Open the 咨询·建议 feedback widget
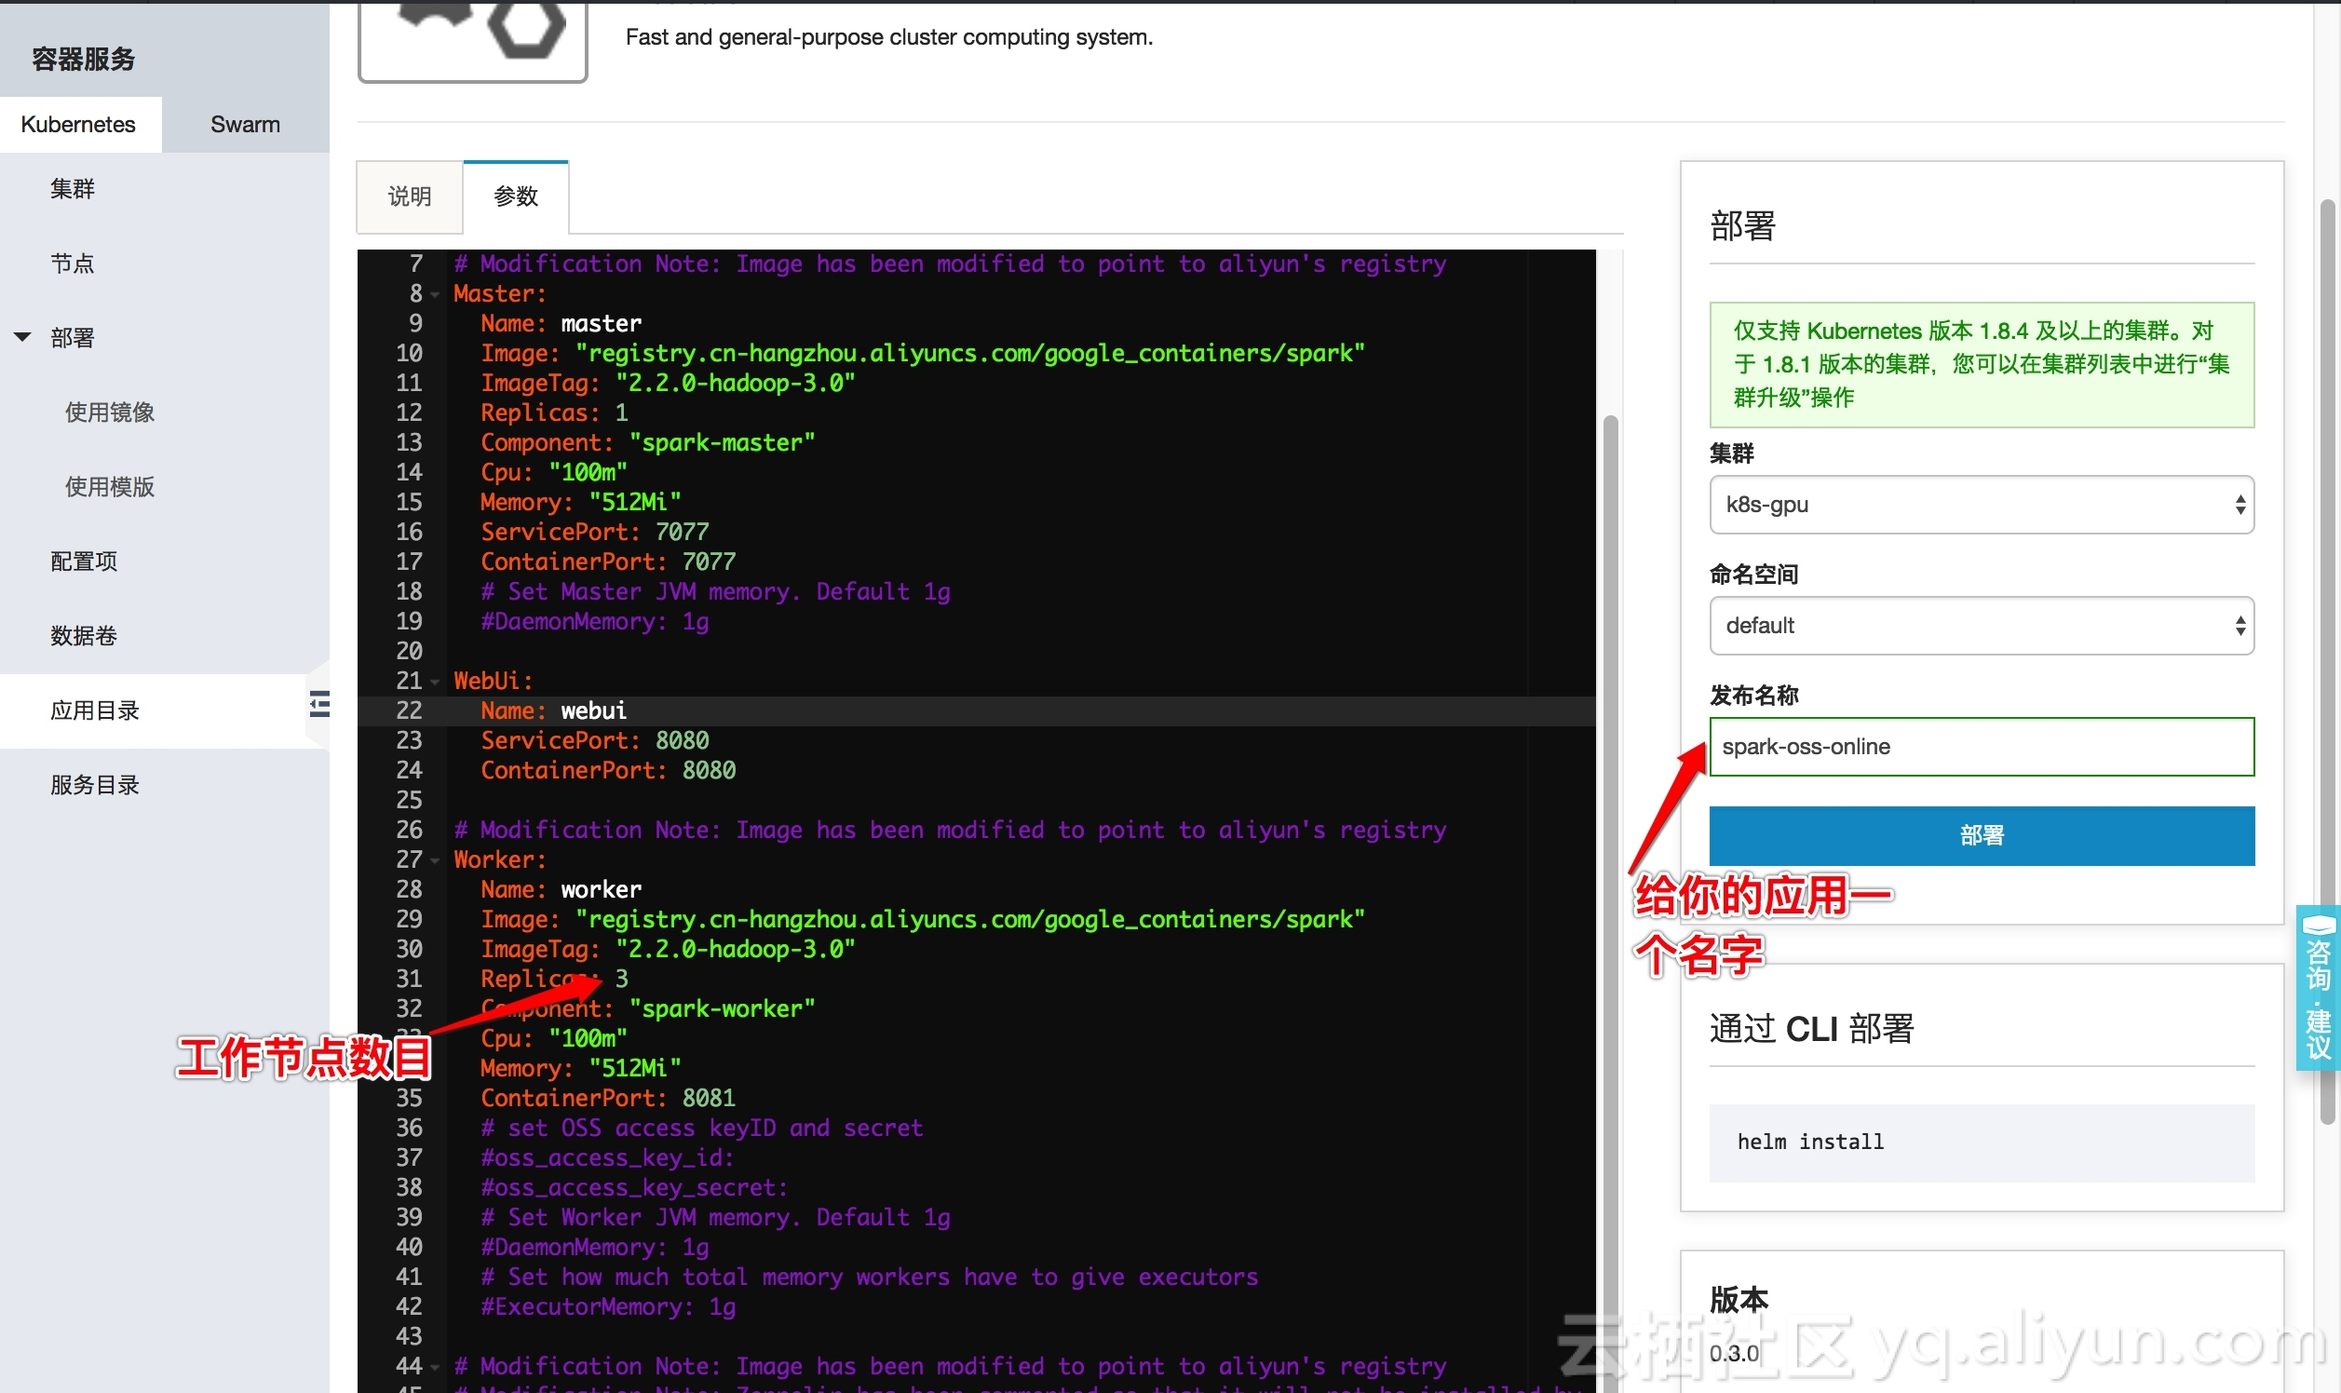This screenshot has height=1393, width=2341. pos(2318,988)
